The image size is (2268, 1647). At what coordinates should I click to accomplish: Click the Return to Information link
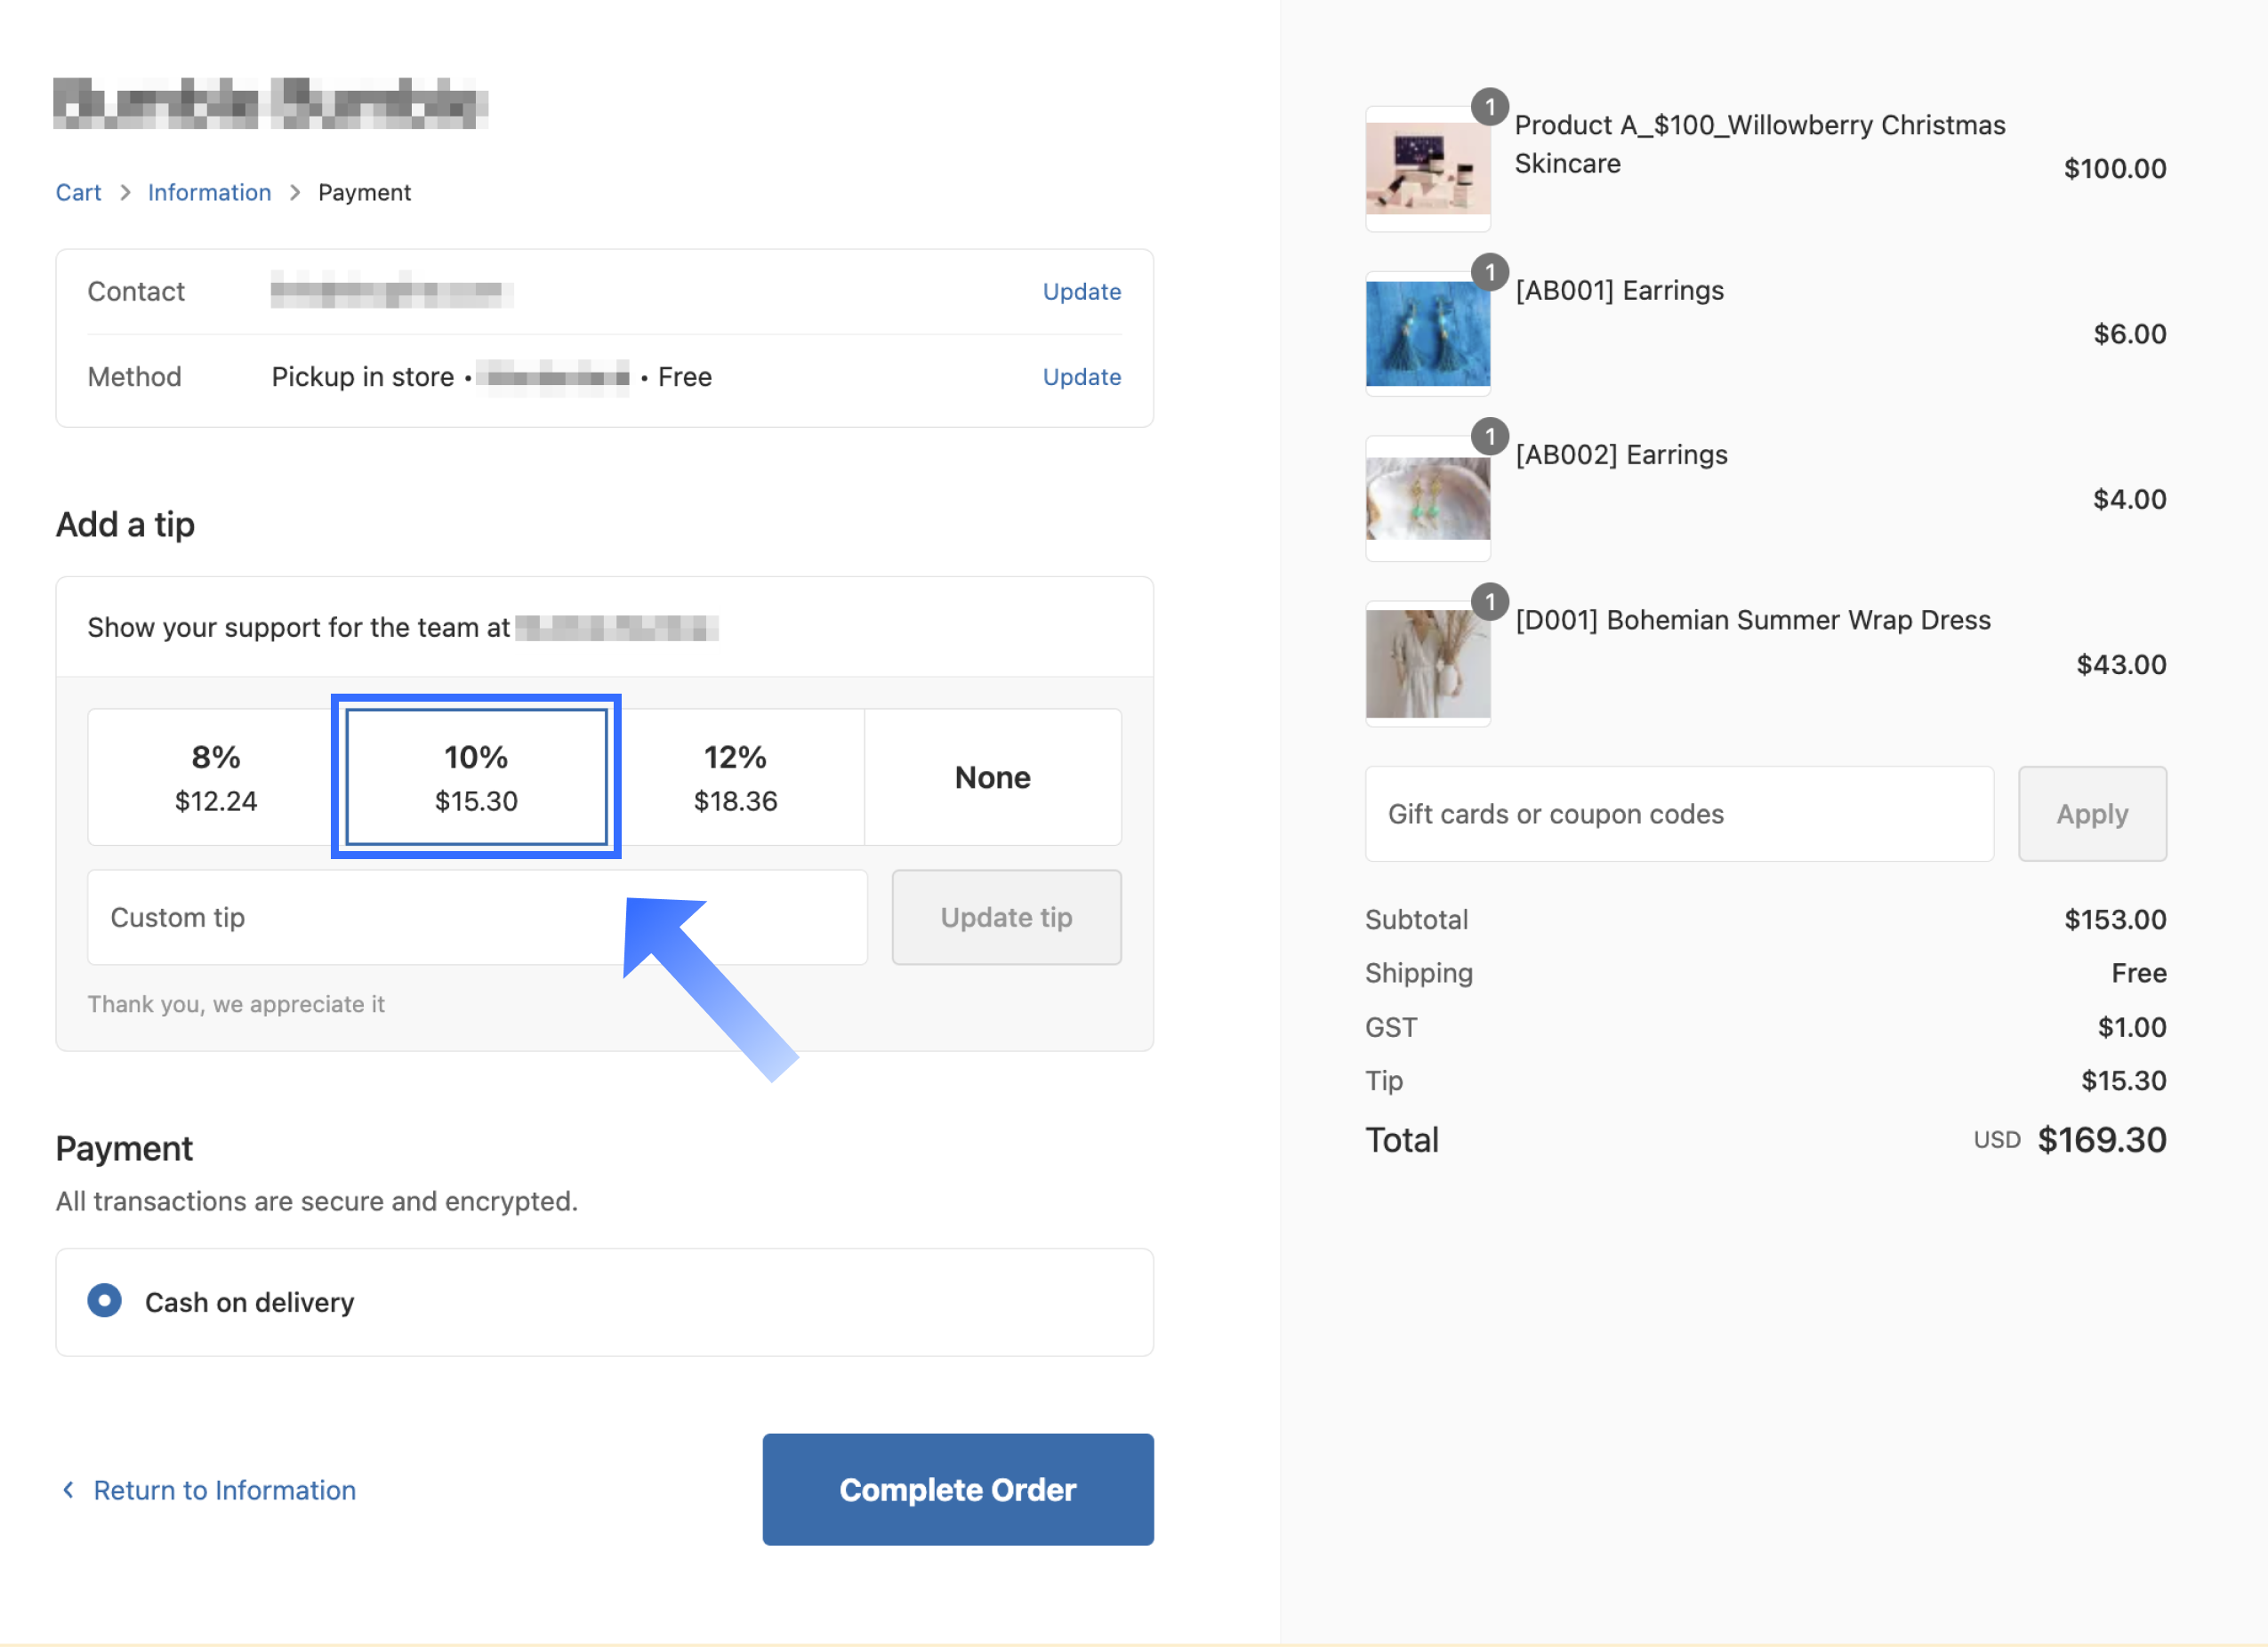pyautogui.click(x=224, y=1490)
